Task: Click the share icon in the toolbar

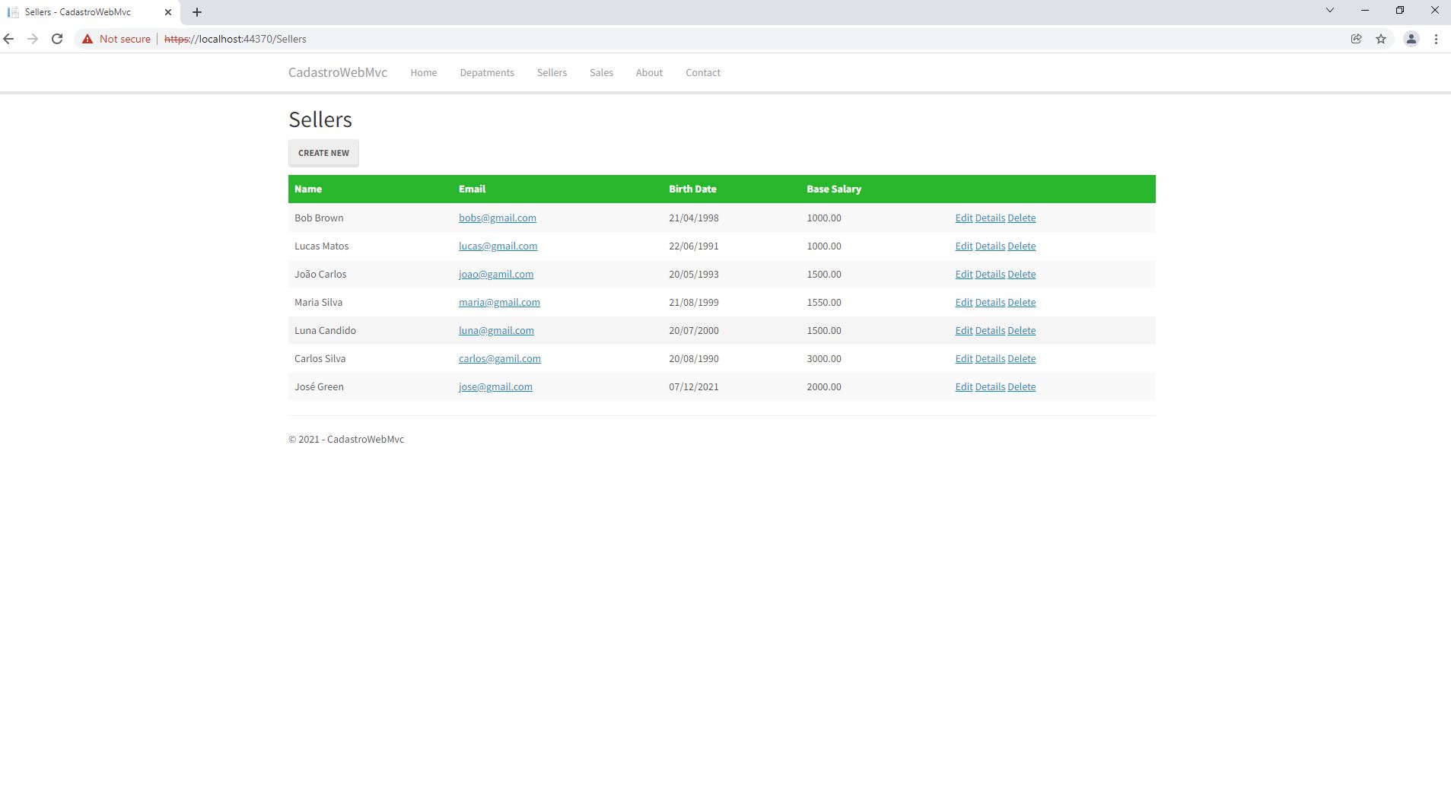Action: tap(1355, 39)
